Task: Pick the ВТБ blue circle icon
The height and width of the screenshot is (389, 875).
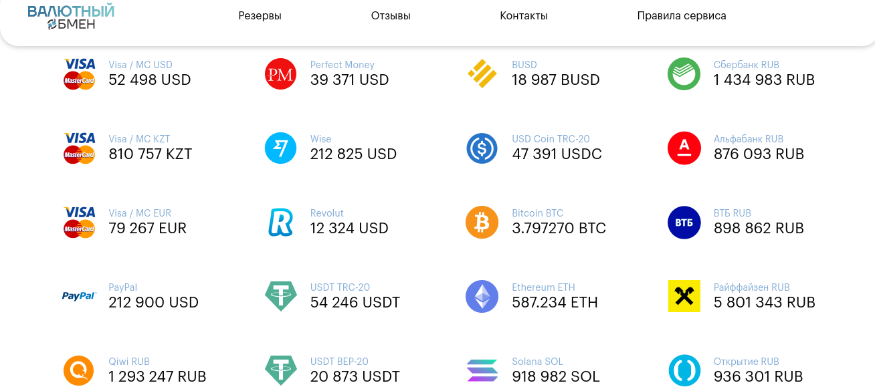Action: tap(684, 223)
